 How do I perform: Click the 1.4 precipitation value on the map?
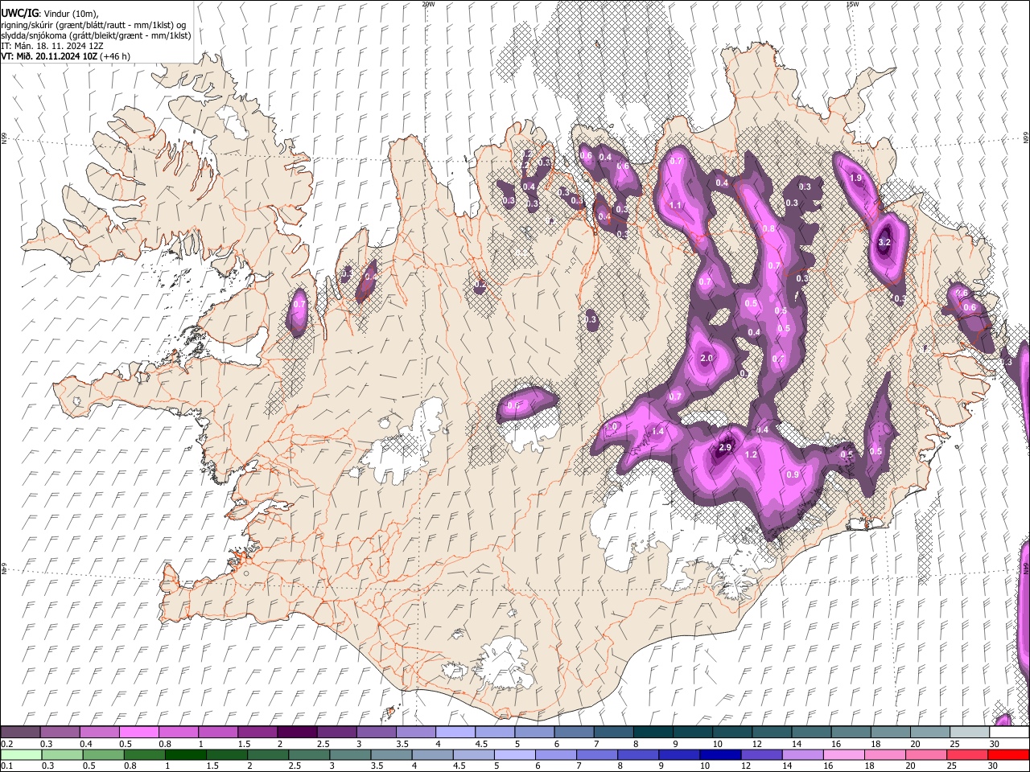[657, 432]
